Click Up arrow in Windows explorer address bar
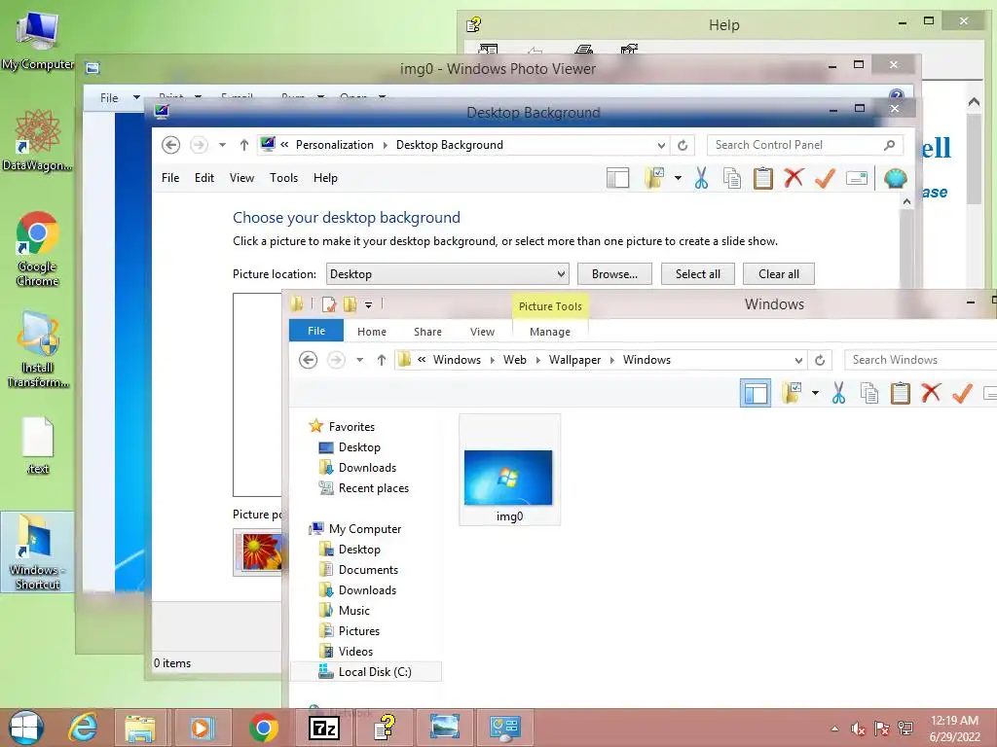 tap(382, 360)
